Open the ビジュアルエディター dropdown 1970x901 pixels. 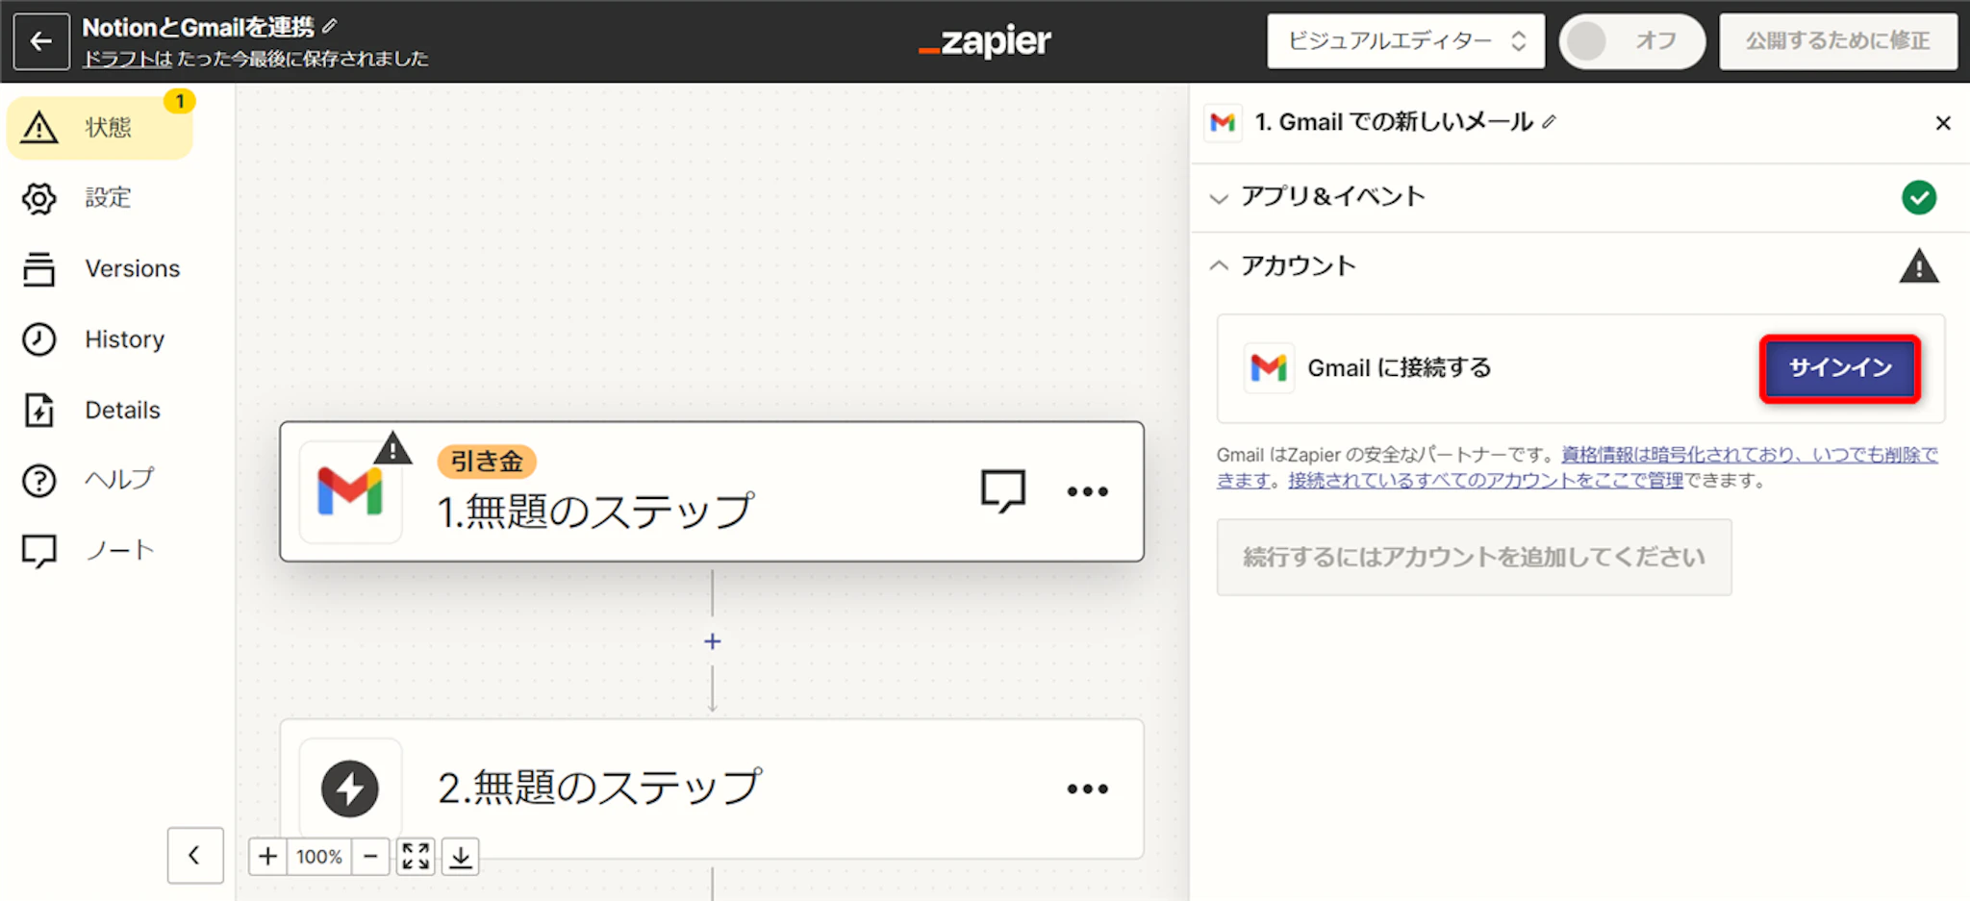1405,41
